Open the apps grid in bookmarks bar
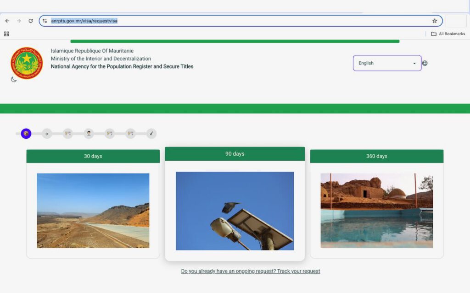Screen dimensions: 470x293 pyautogui.click(x=6, y=34)
